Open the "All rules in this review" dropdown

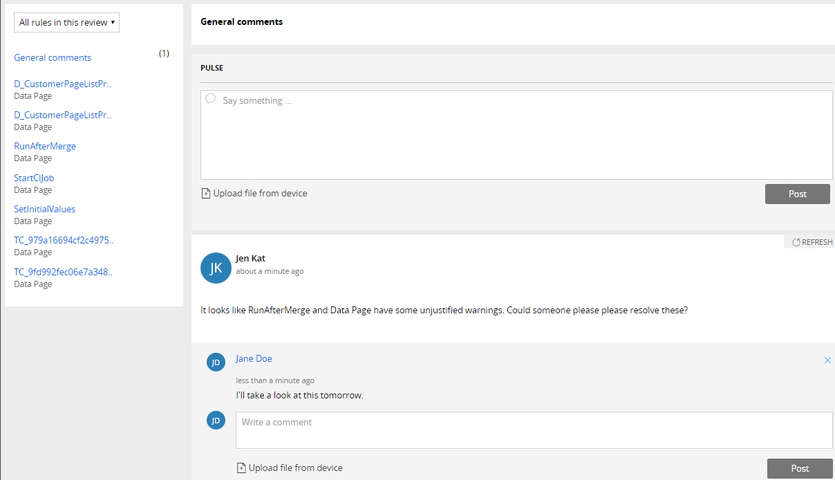point(66,22)
